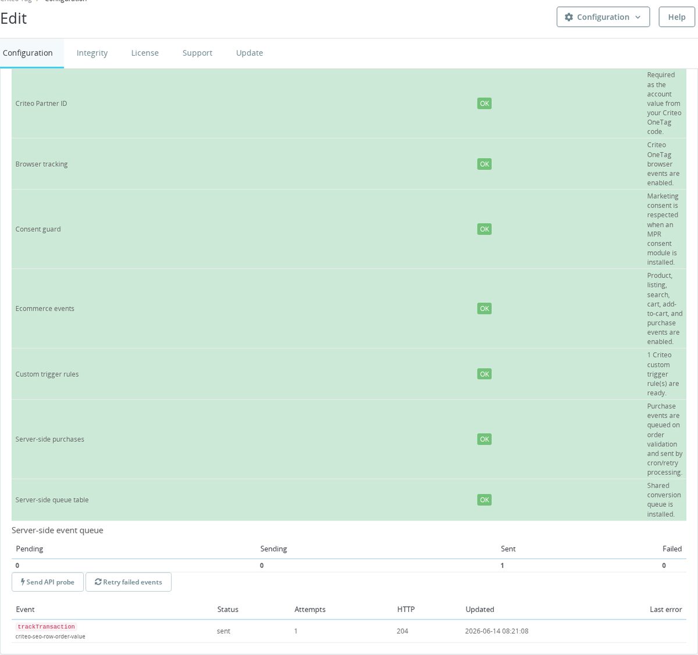Click the OK badge for Criteo Partner ID
The height and width of the screenshot is (655, 698).
click(x=485, y=103)
